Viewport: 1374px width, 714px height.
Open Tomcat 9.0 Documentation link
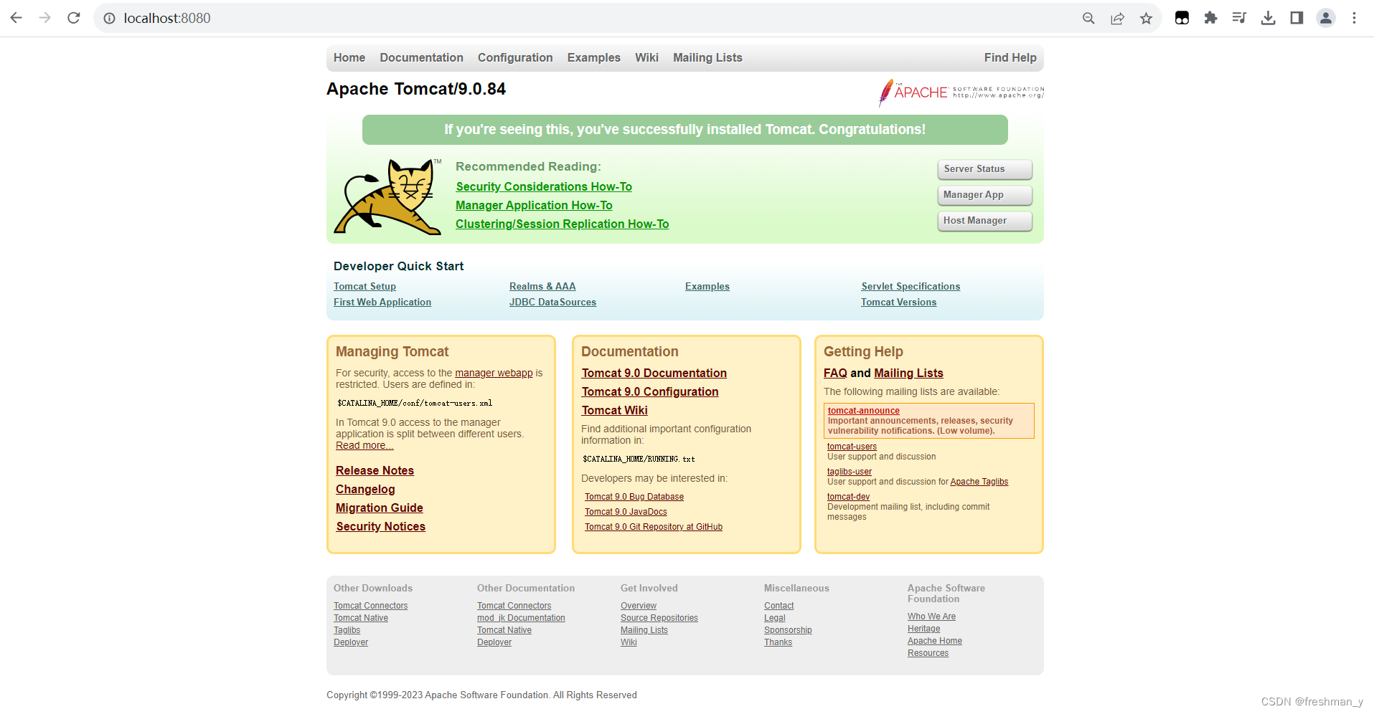[x=654, y=373]
